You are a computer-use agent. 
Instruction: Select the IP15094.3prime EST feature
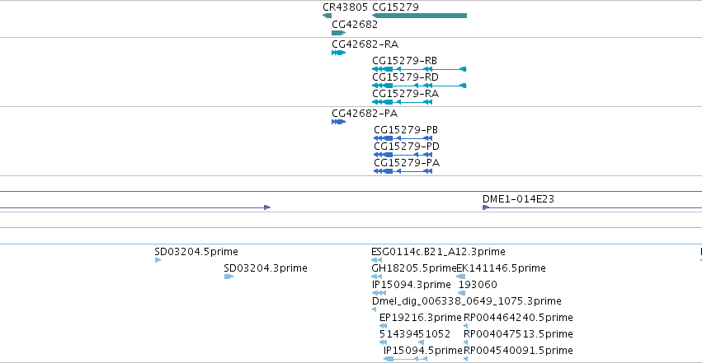pos(379,293)
